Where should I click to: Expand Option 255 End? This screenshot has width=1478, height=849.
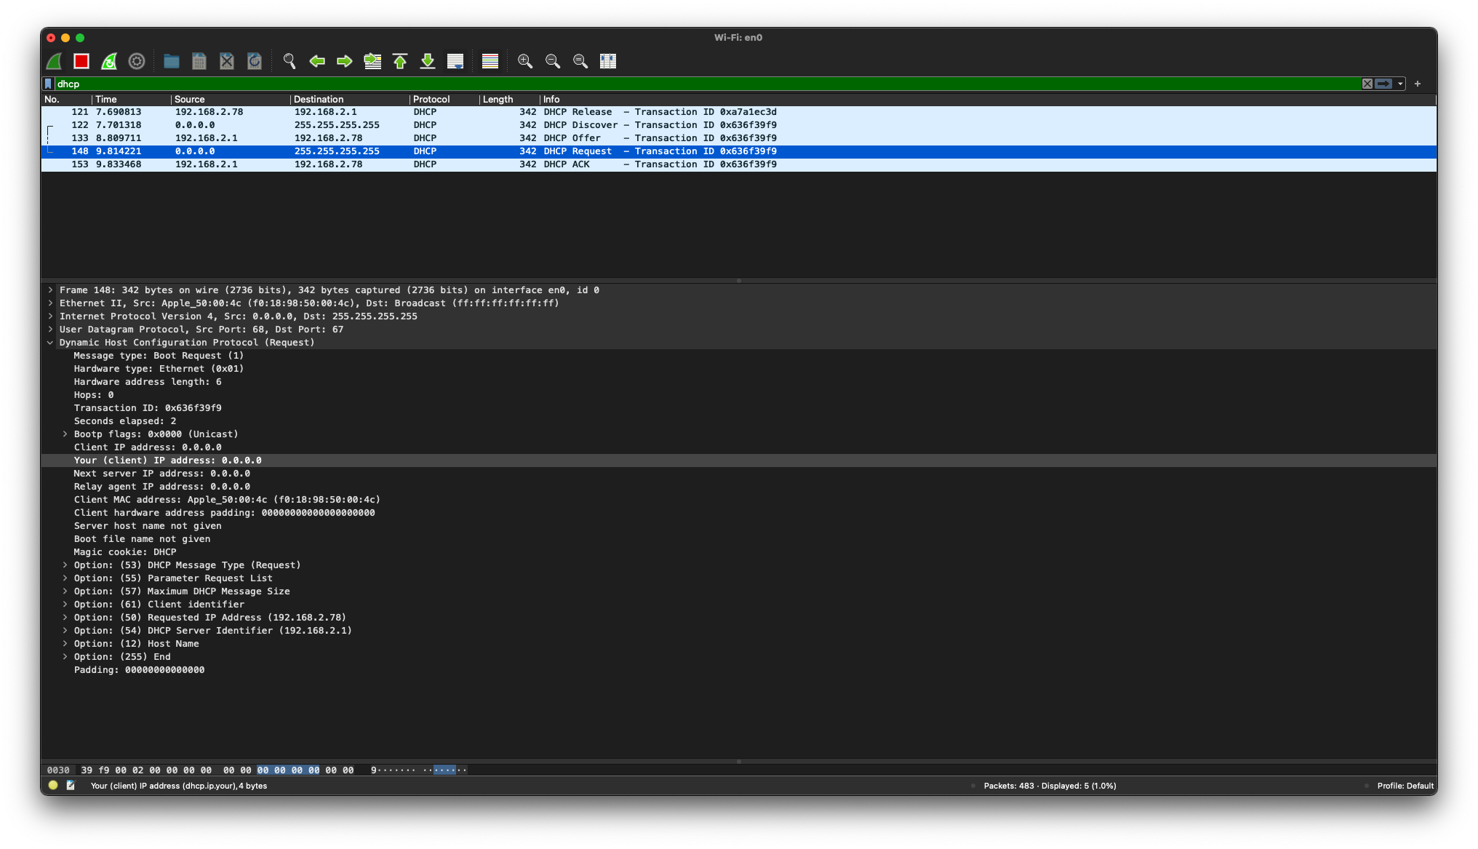click(65, 657)
